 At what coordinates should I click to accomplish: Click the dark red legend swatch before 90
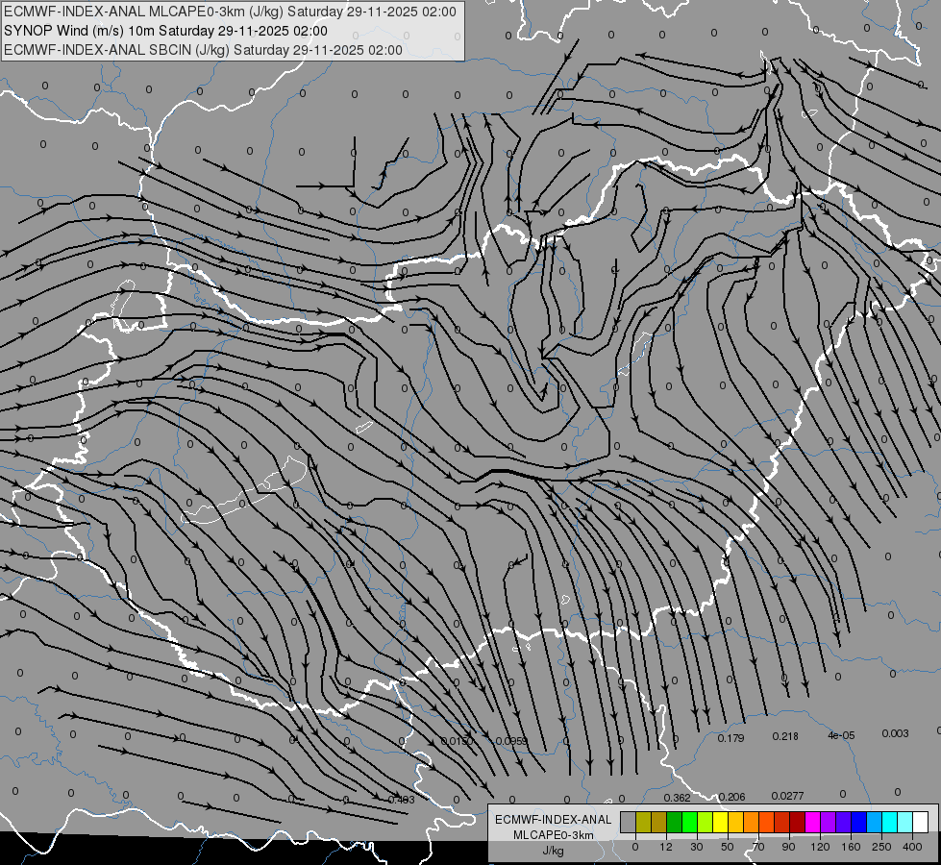798,822
